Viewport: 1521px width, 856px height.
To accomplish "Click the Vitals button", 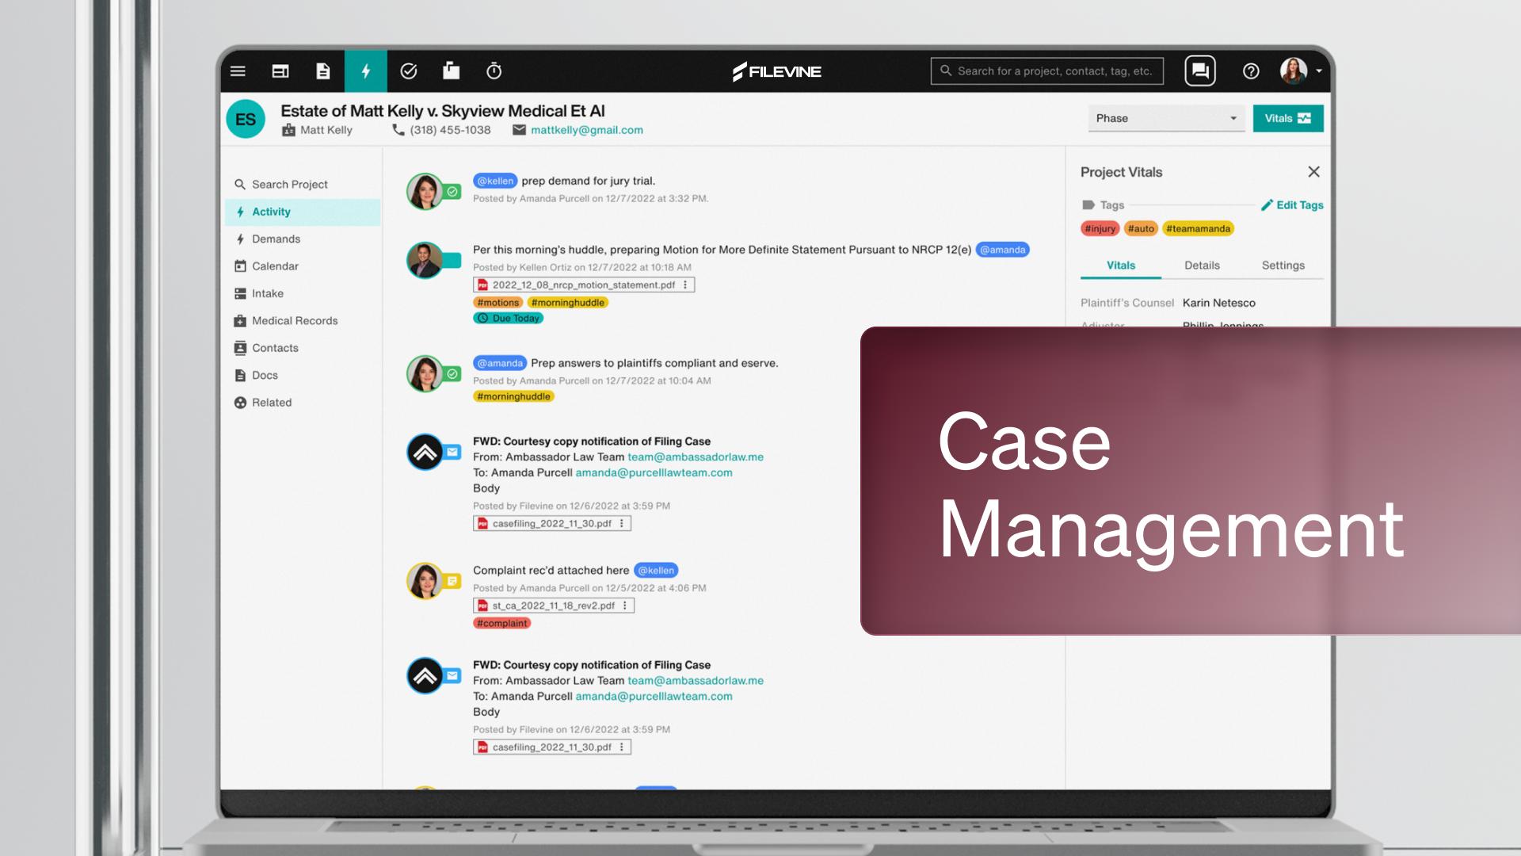I will (1287, 118).
